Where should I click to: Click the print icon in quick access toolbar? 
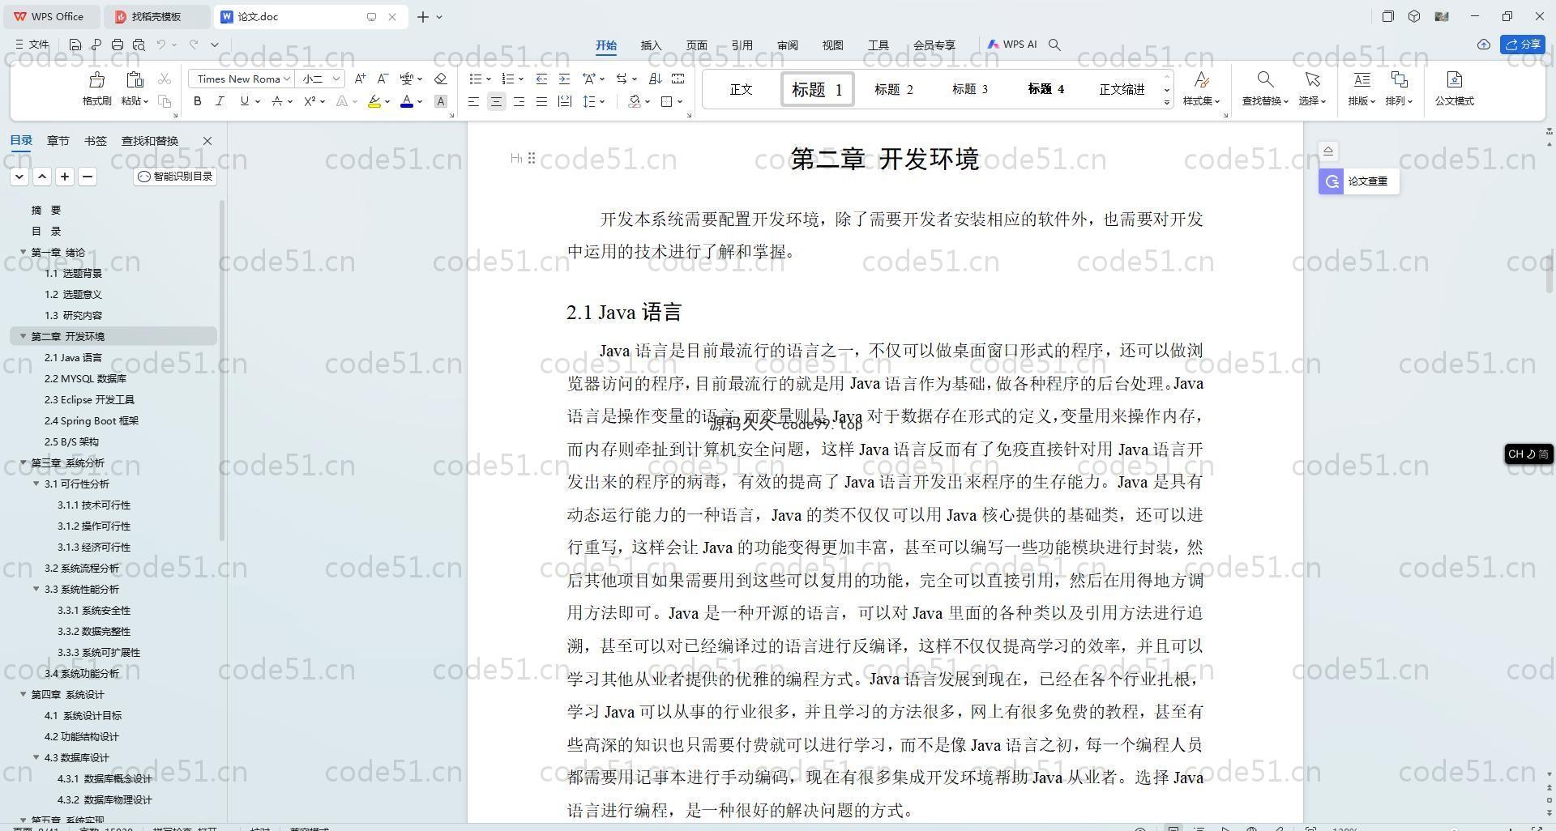(118, 45)
